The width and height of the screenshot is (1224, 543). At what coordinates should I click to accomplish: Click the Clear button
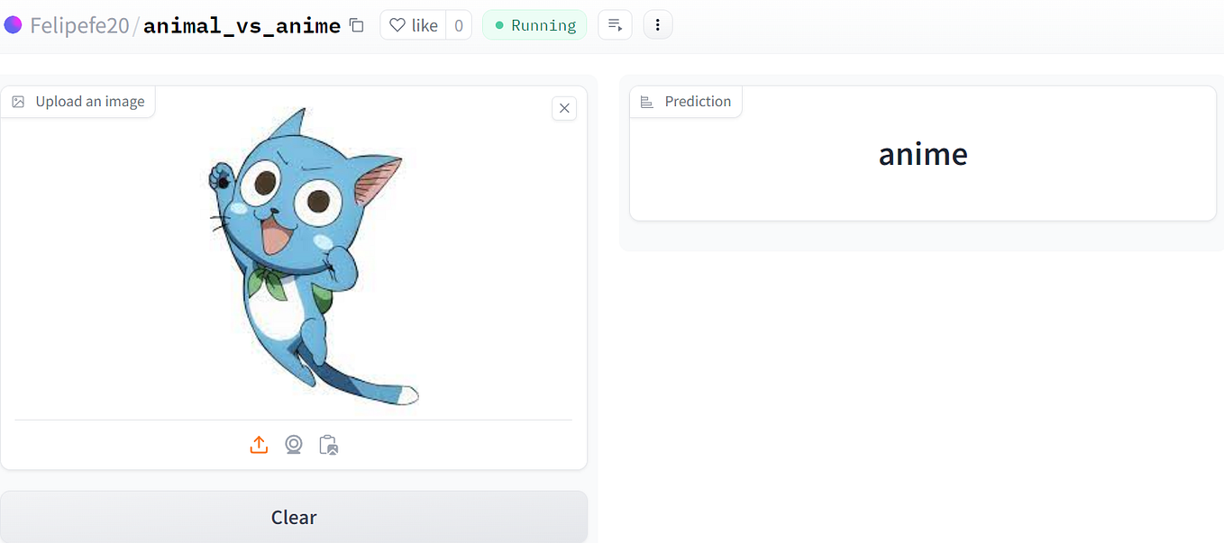[294, 517]
